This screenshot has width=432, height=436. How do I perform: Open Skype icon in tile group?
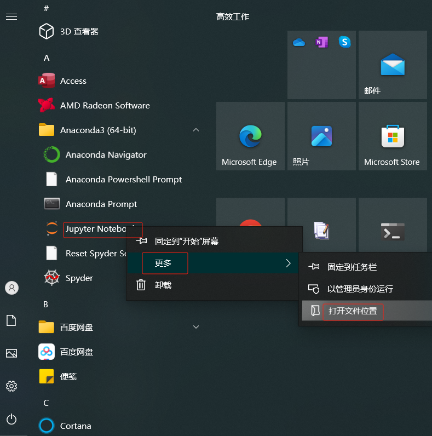(345, 42)
